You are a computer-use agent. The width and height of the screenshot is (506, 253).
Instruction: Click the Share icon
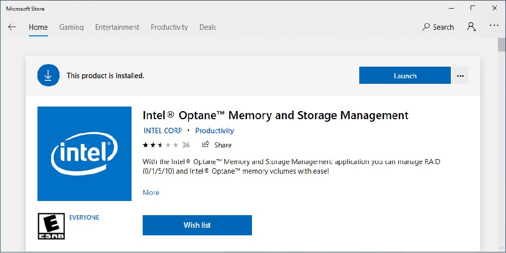point(205,145)
